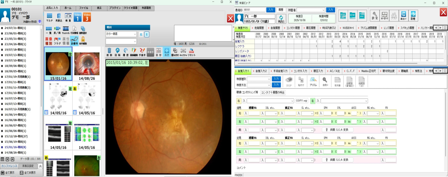This screenshot has width=448, height=177.
Task: Toggle the 右 eye filter button
Action: point(141,34)
